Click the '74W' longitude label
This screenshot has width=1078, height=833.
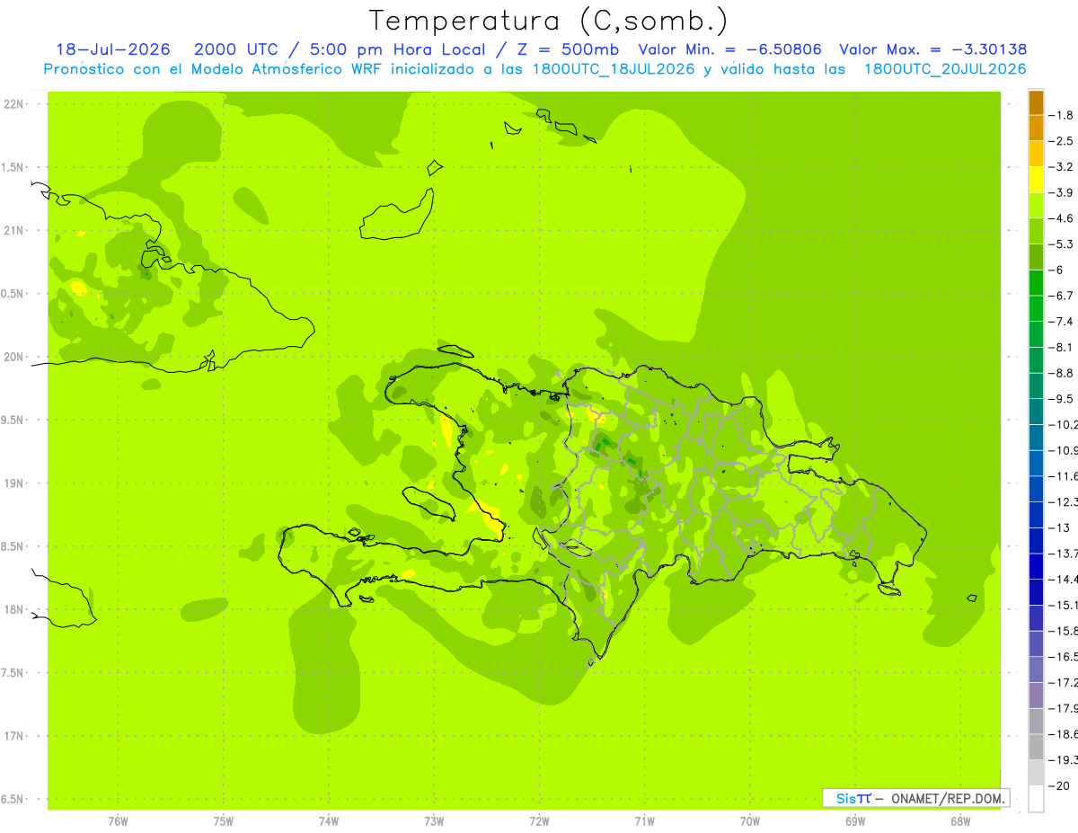329,821
